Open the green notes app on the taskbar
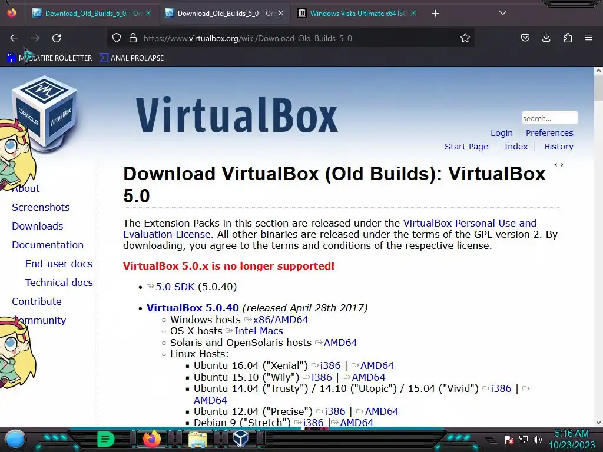 tap(105, 439)
